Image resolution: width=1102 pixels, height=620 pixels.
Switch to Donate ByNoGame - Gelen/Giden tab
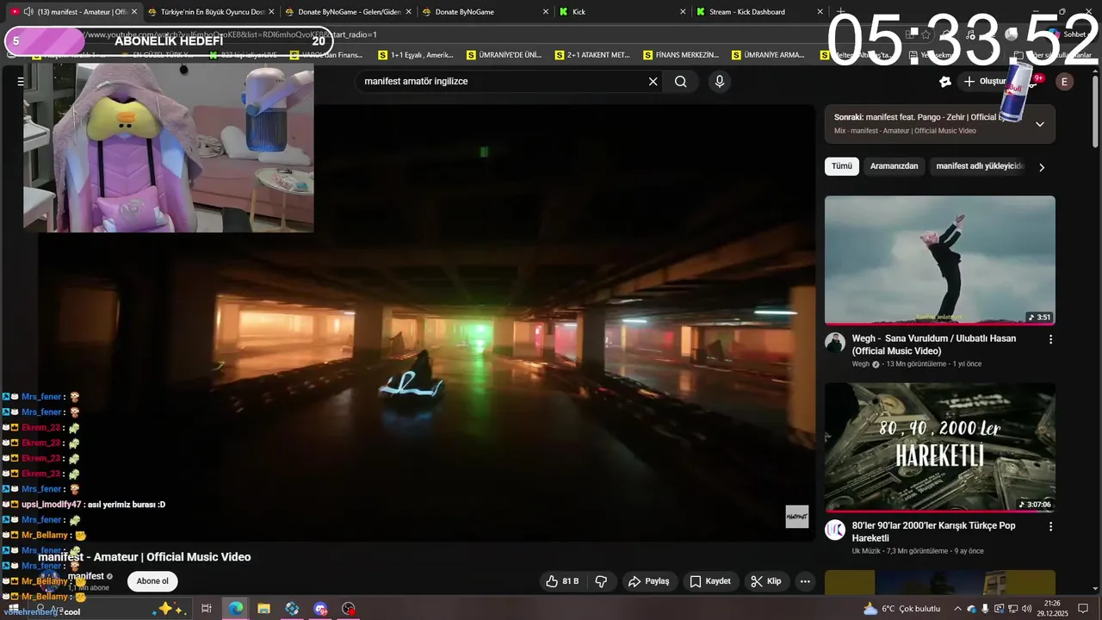tap(349, 12)
